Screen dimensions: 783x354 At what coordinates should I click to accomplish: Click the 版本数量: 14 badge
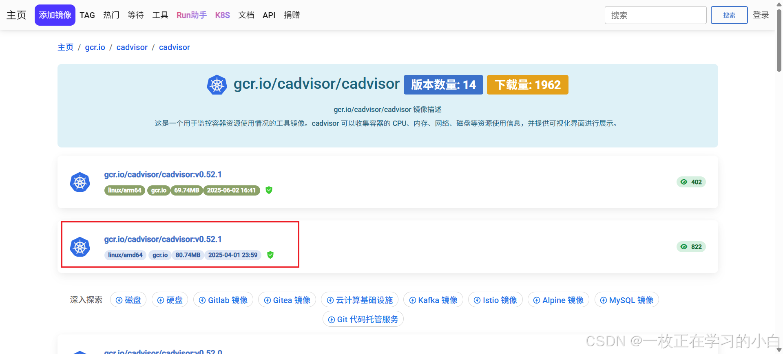443,85
